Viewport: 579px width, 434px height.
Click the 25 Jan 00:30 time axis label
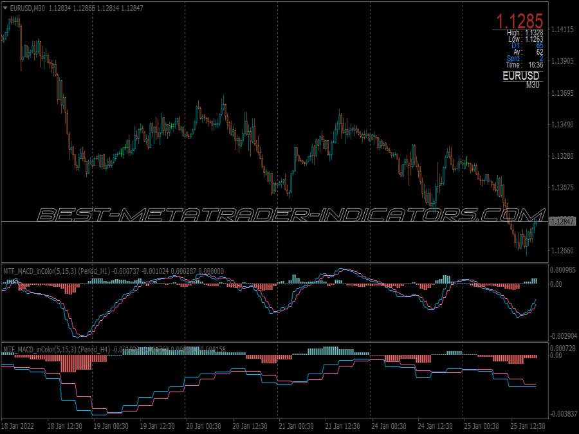pyautogui.click(x=481, y=426)
